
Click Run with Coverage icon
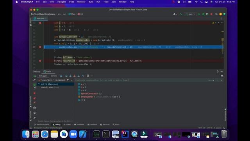[x=207, y=14]
